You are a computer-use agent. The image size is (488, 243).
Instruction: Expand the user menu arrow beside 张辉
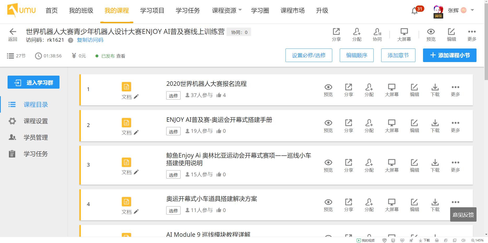pos(472,10)
